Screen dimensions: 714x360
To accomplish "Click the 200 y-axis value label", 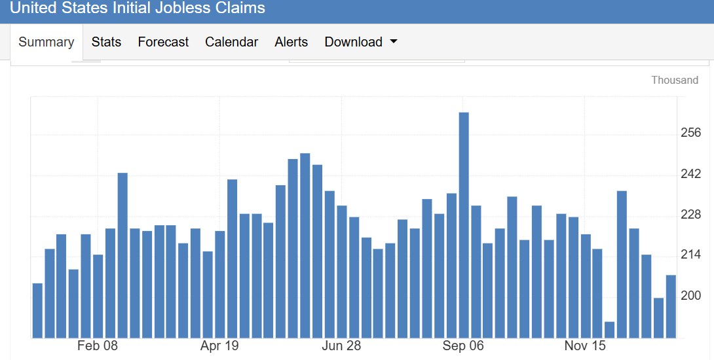I will click(x=691, y=295).
